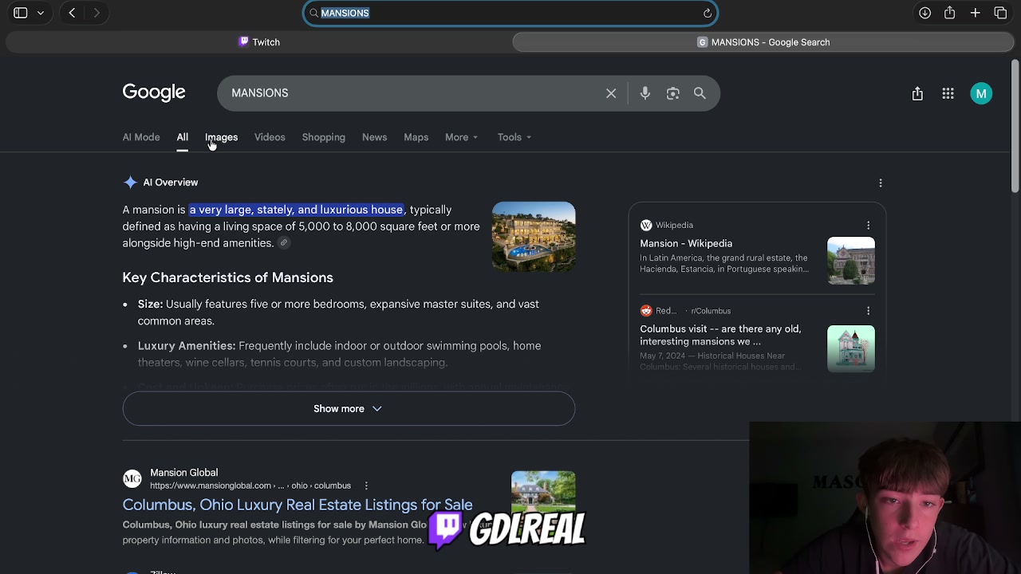
Task: Open the Videos results tab
Action: [270, 137]
